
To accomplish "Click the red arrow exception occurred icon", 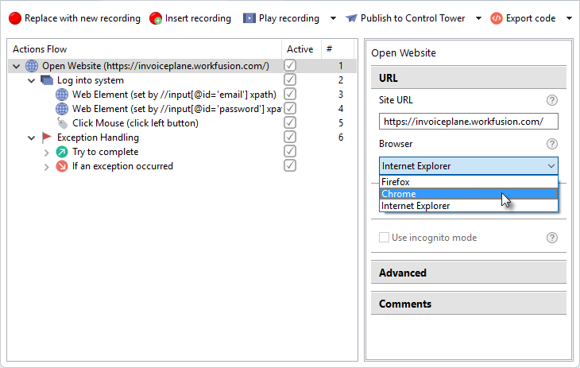I will coord(62,166).
